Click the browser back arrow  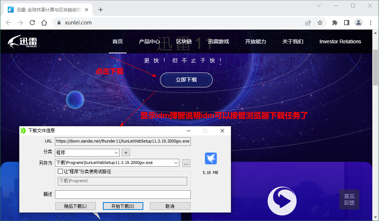[9, 23]
